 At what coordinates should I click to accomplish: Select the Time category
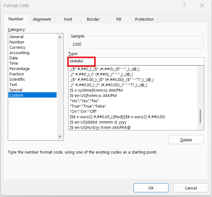point(33,63)
